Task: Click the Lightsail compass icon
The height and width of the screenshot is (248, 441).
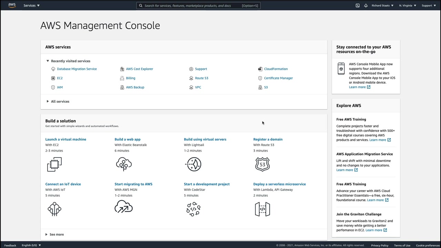Action: pyautogui.click(x=194, y=164)
